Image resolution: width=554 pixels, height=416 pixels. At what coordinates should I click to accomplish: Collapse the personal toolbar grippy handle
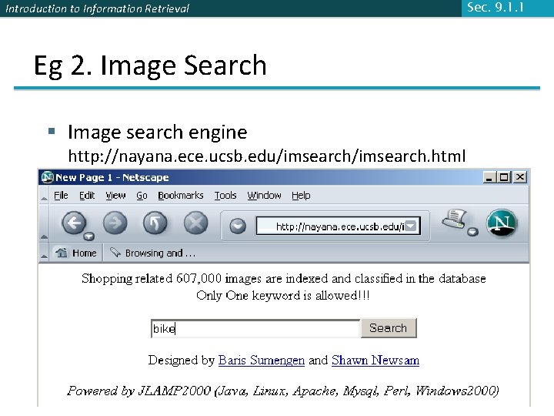point(44,253)
